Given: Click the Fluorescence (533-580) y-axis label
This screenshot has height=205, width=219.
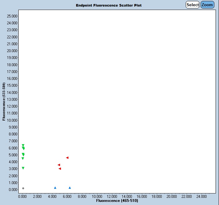Looking at the screenshot, I should tap(4, 102).
